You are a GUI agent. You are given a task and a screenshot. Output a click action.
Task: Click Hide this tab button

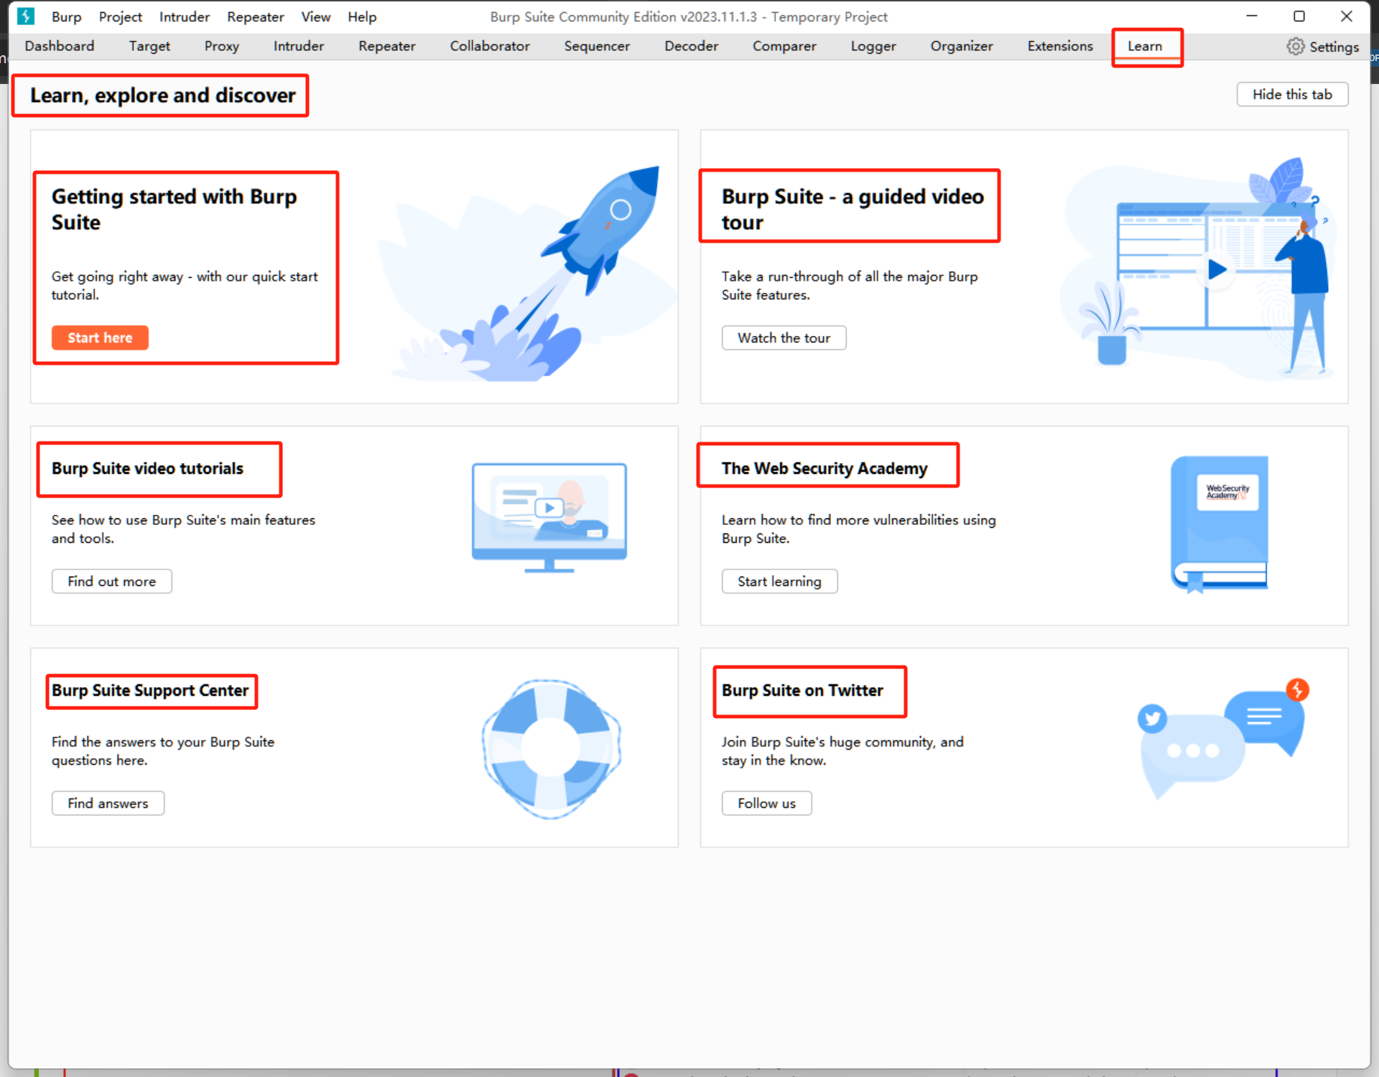1291,94
